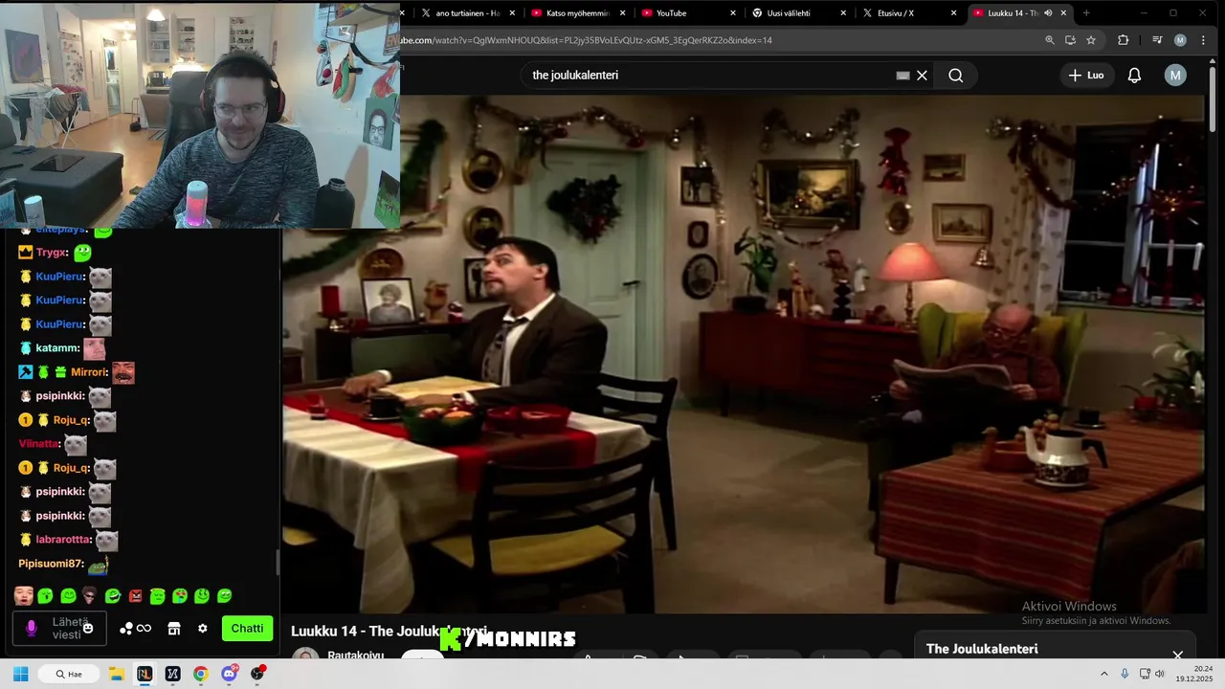Close the 'Uusi välilehti' tab
The image size is (1225, 689).
pos(844,13)
